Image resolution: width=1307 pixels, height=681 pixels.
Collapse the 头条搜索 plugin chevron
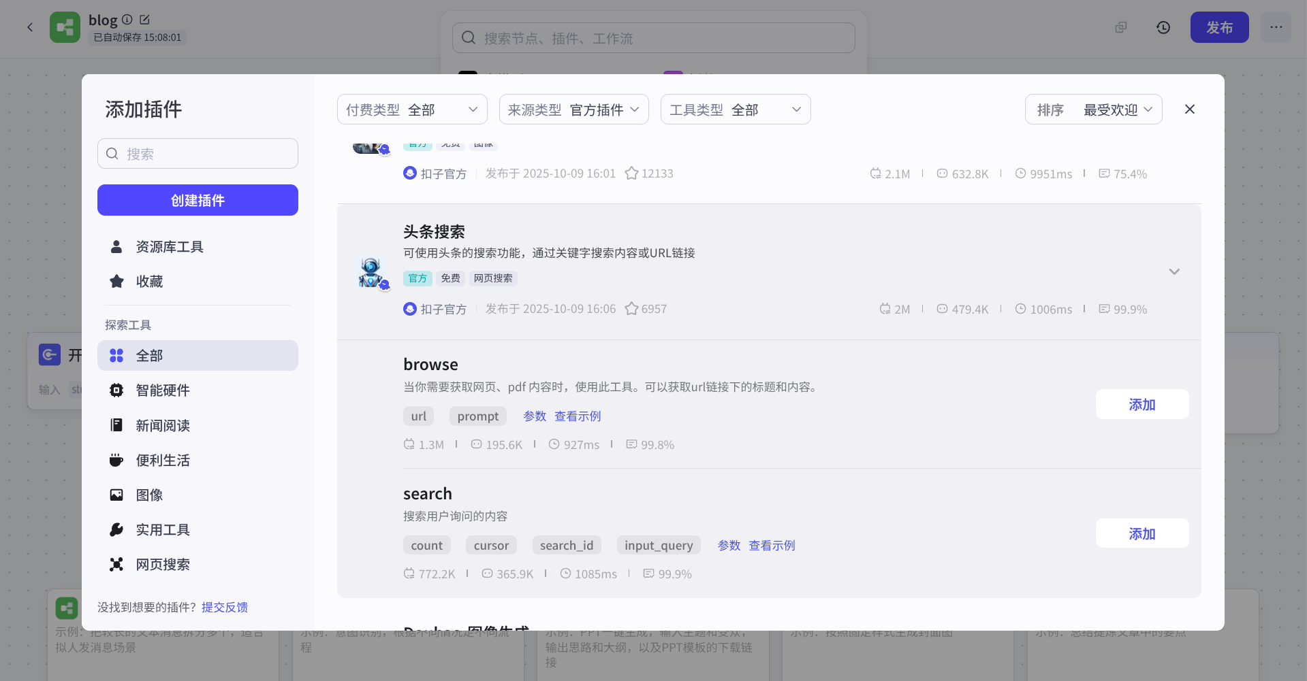[x=1174, y=271]
